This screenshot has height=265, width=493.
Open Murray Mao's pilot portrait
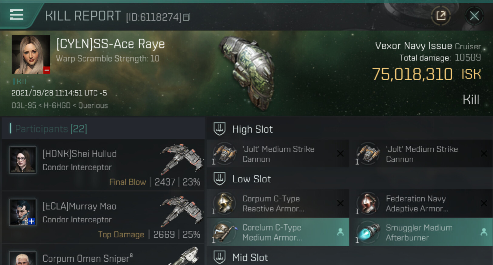23,212
